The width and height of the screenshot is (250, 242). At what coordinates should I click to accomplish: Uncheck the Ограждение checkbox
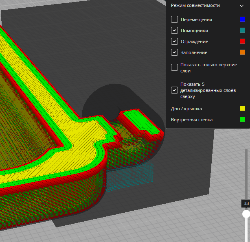tap(174, 41)
